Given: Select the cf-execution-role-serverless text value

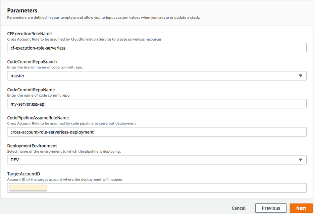Looking at the screenshot, I should pyautogui.click(x=37, y=47).
